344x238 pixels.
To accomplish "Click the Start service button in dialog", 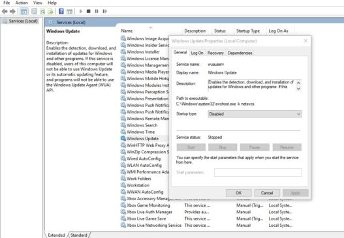I will click(191, 147).
